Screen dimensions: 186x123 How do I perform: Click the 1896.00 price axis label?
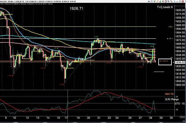coord(180,25)
